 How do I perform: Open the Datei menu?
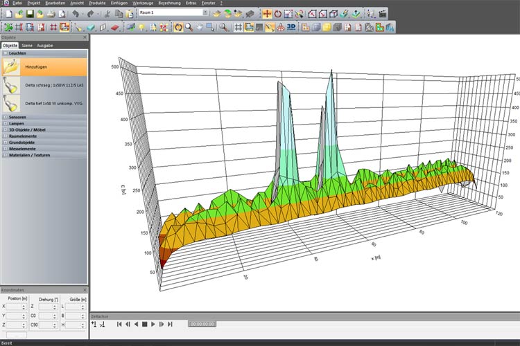point(17,3)
